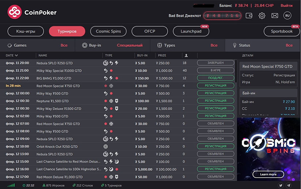The image size is (301, 189).
Task: Open Types filter dropdown showing Все
Action: pyautogui.click(x=214, y=46)
